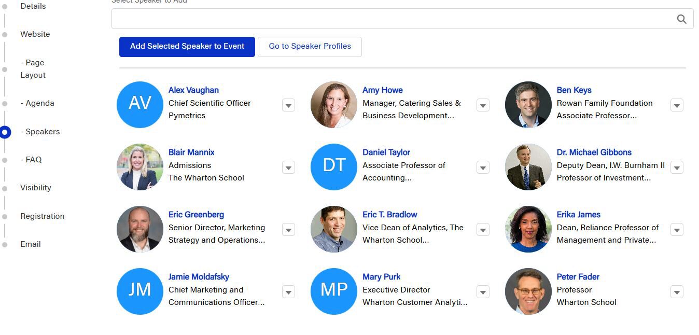Click Peter Fader's profile photo
Image resolution: width=699 pixels, height=335 pixels.
click(x=528, y=291)
